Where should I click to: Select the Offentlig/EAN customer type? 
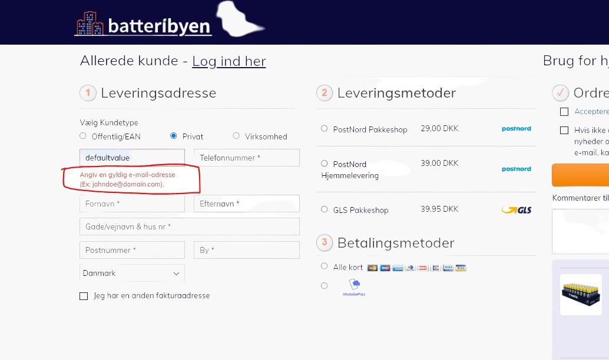pos(83,136)
